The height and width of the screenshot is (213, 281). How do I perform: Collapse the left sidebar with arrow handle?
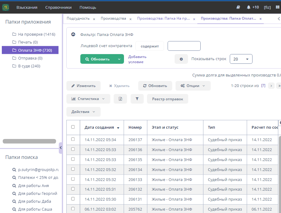pyautogui.click(x=60, y=148)
